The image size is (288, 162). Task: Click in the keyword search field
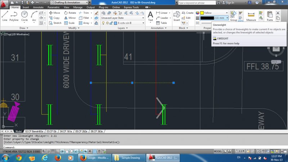(197, 3)
